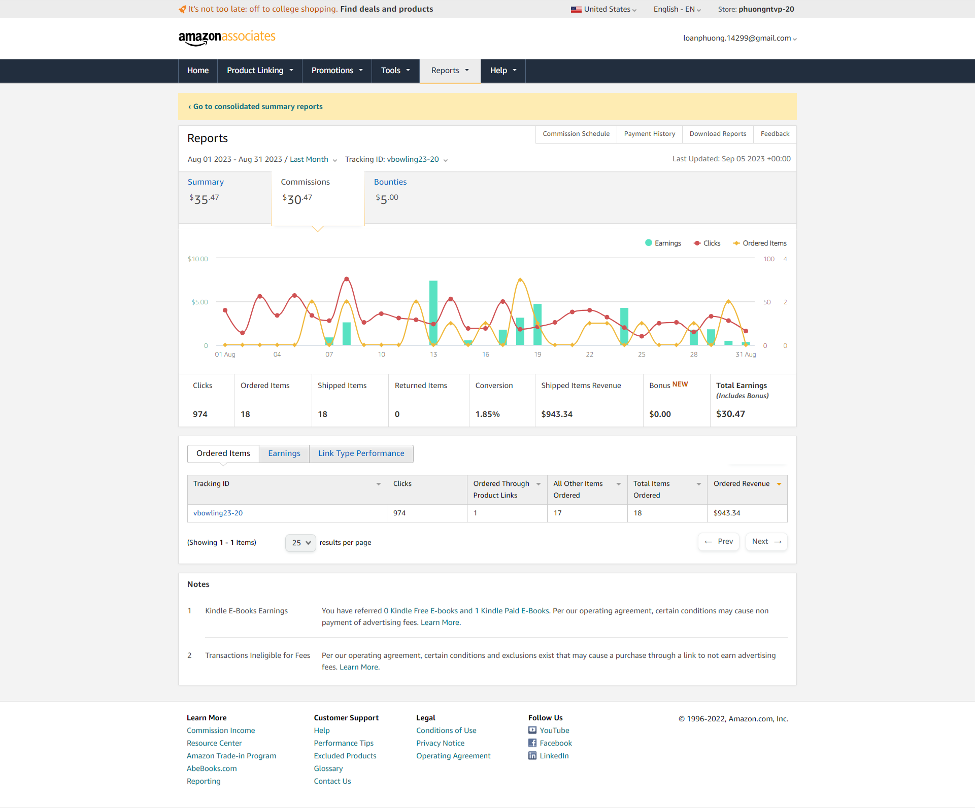975x808 pixels.
Task: Click the Commission Schedule button
Action: pyautogui.click(x=576, y=134)
